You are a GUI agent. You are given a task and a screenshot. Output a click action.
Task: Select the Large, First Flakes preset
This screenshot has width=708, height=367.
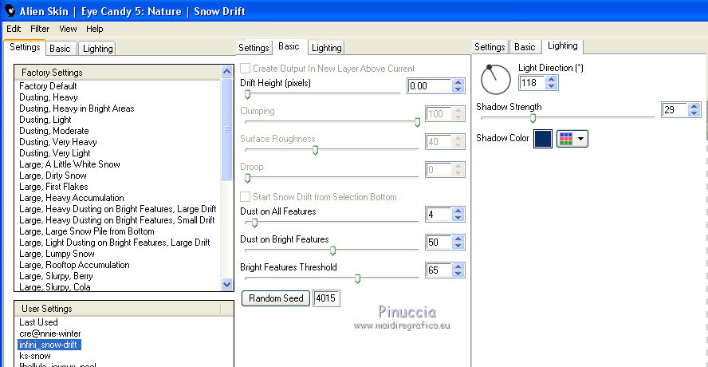click(53, 187)
